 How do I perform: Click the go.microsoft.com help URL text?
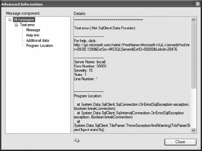tap(131, 47)
